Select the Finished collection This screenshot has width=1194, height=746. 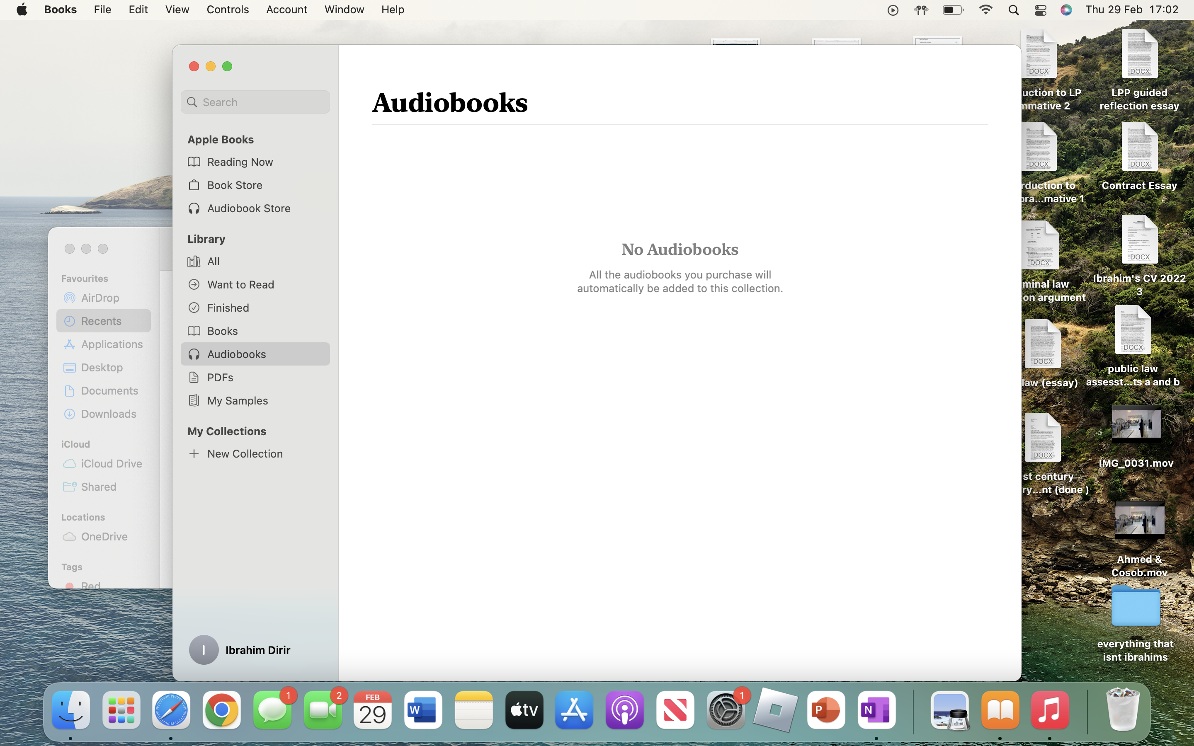point(255,308)
